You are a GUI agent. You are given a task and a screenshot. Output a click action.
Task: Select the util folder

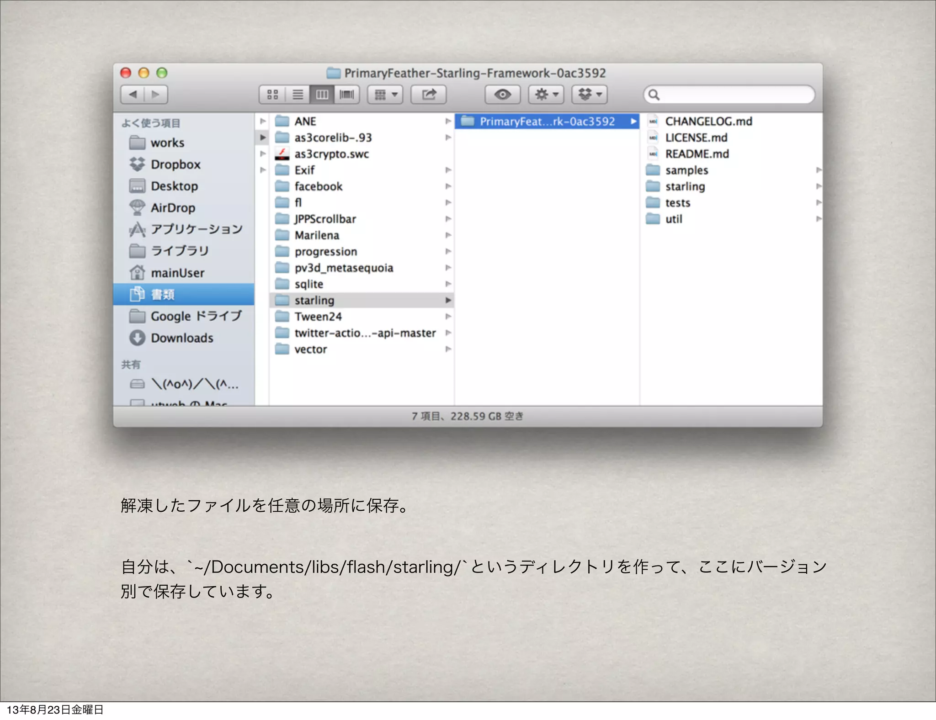(x=731, y=219)
